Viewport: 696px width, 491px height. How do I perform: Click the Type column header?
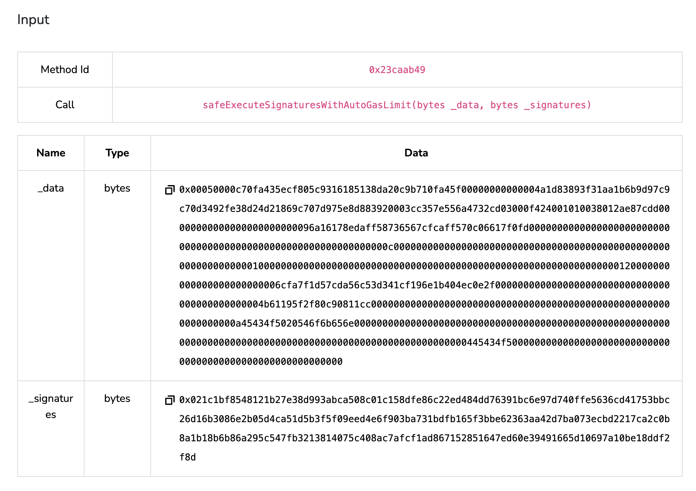[117, 153]
